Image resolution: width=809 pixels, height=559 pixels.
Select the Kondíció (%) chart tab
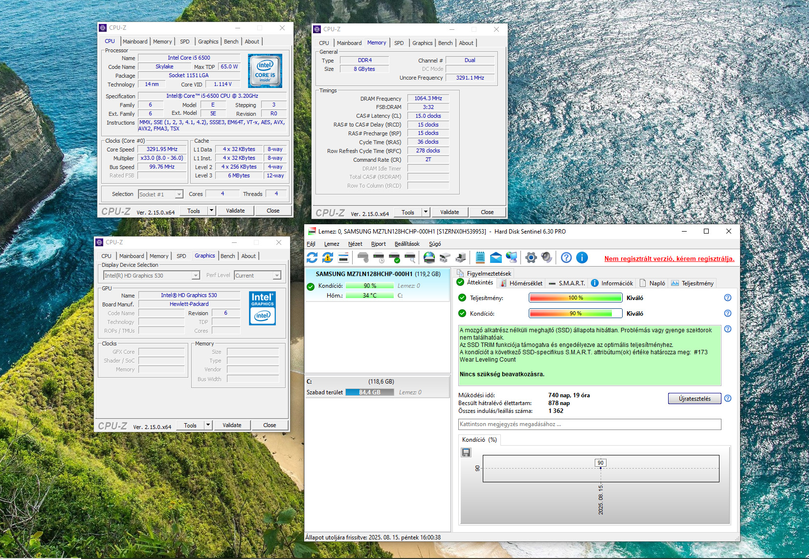pos(479,440)
